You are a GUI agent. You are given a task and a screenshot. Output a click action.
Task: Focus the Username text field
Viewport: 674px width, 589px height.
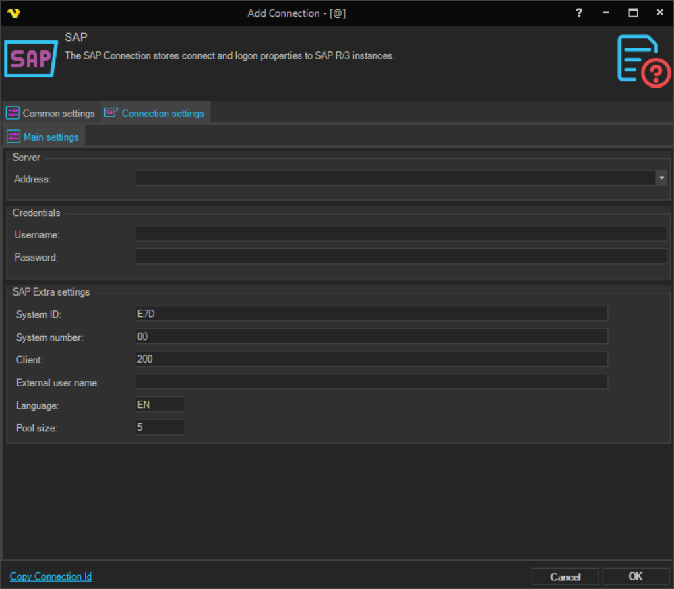coord(400,234)
